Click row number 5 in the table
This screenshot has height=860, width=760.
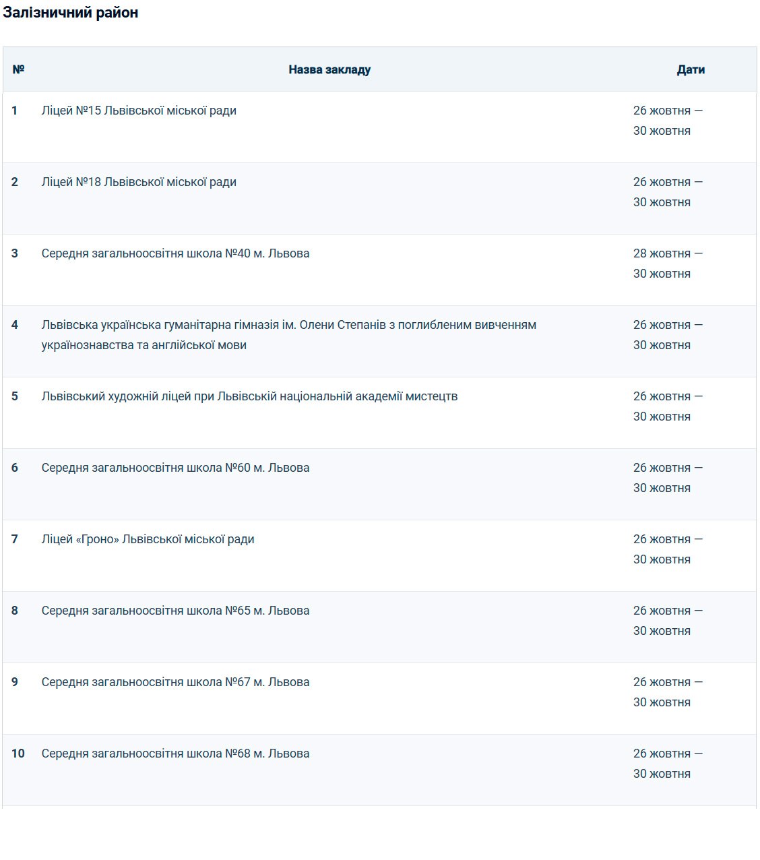15,396
